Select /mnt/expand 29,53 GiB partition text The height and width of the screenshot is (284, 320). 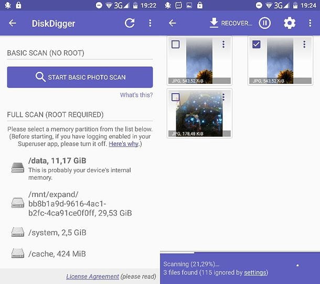point(80,204)
